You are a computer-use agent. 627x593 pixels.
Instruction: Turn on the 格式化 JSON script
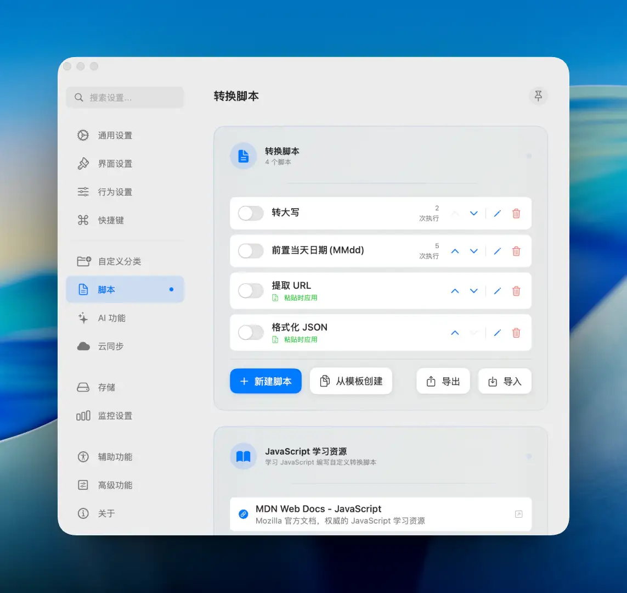click(x=251, y=333)
